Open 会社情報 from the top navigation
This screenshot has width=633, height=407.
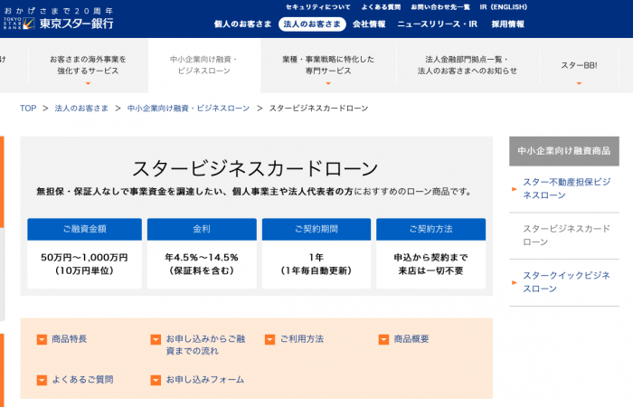click(x=369, y=24)
